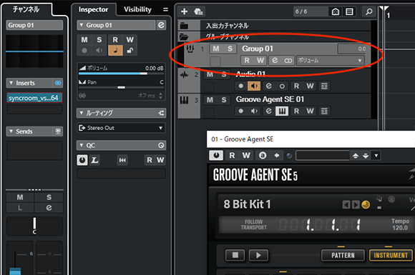Viewport: 415px width, 275px height.
Task: Switch to the Visibility tab
Action: [x=137, y=10]
